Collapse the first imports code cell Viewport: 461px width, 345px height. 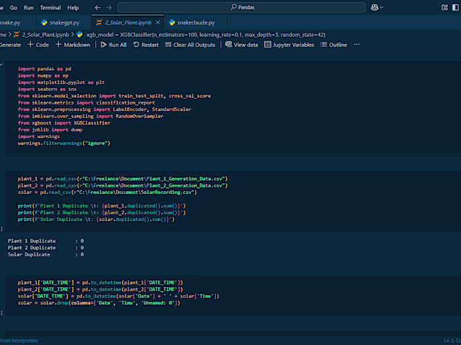1,64
